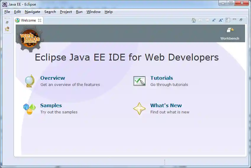The height and width of the screenshot is (168, 251).
Task: Maximize the Eclipse window
Action: (231, 3)
